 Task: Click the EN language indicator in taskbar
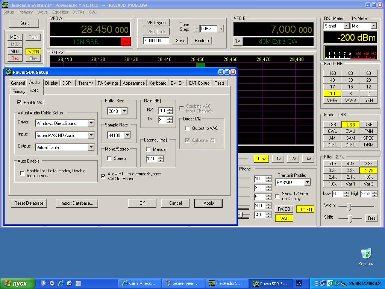point(299,283)
